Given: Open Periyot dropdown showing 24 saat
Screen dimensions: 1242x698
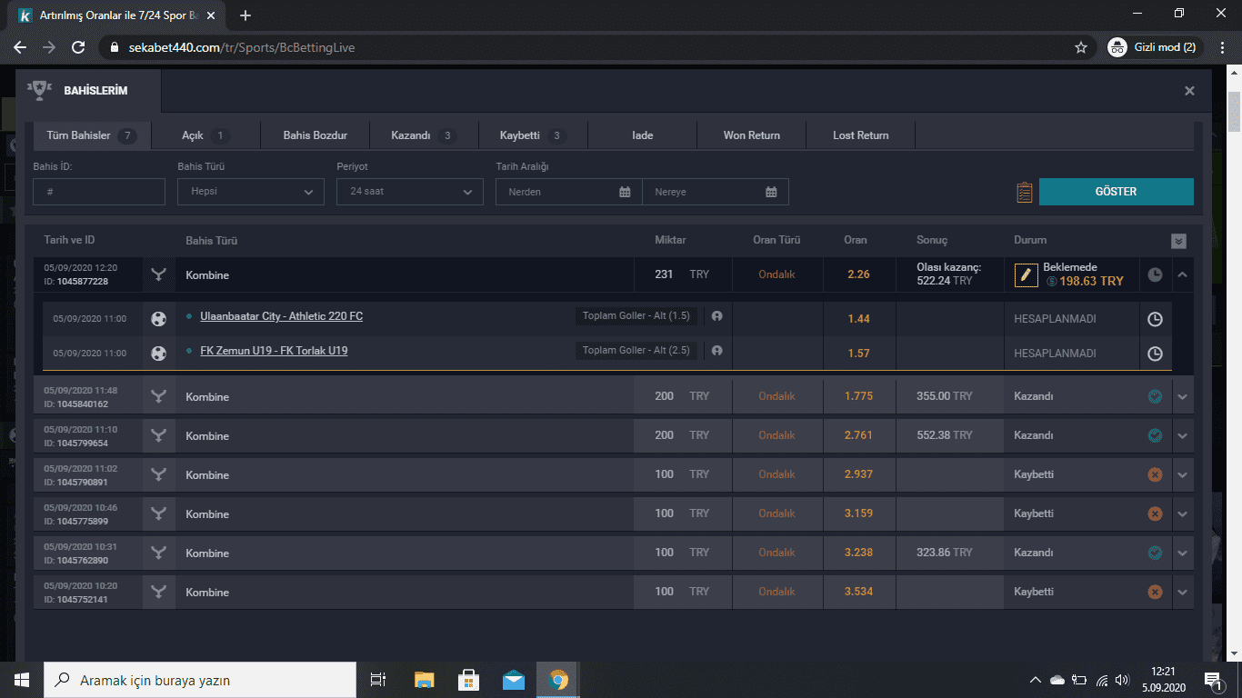Looking at the screenshot, I should pos(410,192).
